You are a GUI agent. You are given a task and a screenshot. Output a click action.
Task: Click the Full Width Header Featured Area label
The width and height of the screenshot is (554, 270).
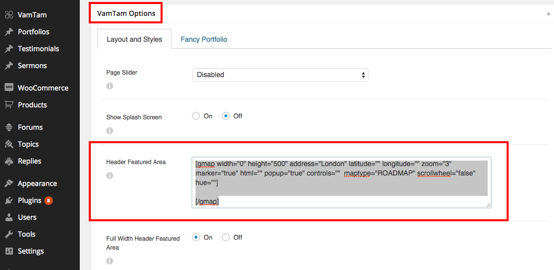tap(143, 243)
